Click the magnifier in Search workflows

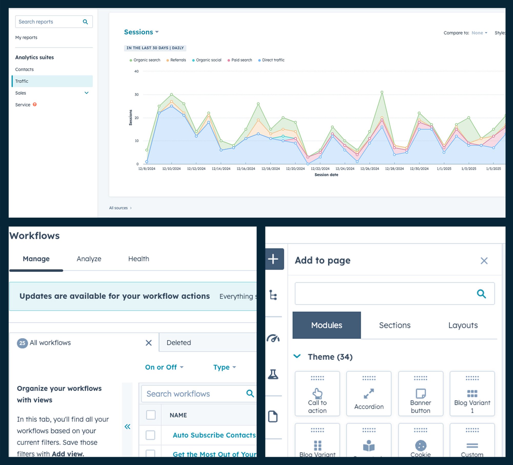250,393
